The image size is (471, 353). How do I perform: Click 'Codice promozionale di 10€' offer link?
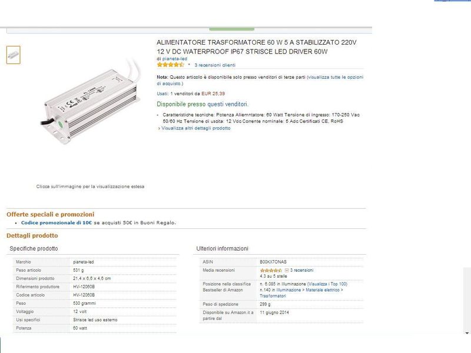(x=57, y=223)
